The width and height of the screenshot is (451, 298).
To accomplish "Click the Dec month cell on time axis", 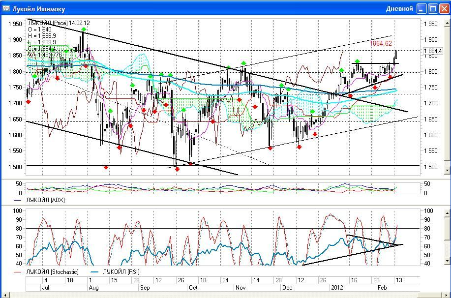I will click(304, 287).
